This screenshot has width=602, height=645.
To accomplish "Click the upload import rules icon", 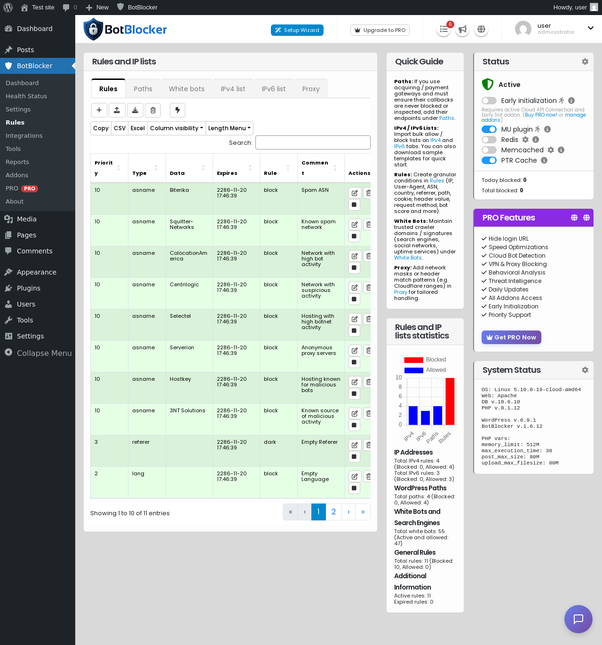I will pyautogui.click(x=117, y=110).
